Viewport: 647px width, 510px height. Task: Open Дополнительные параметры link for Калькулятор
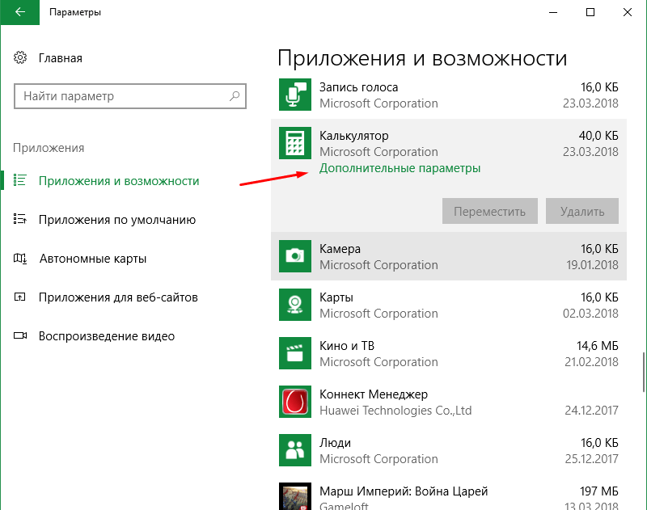(400, 168)
